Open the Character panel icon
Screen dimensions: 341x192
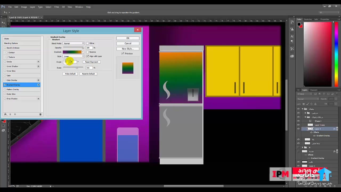click(x=292, y=36)
